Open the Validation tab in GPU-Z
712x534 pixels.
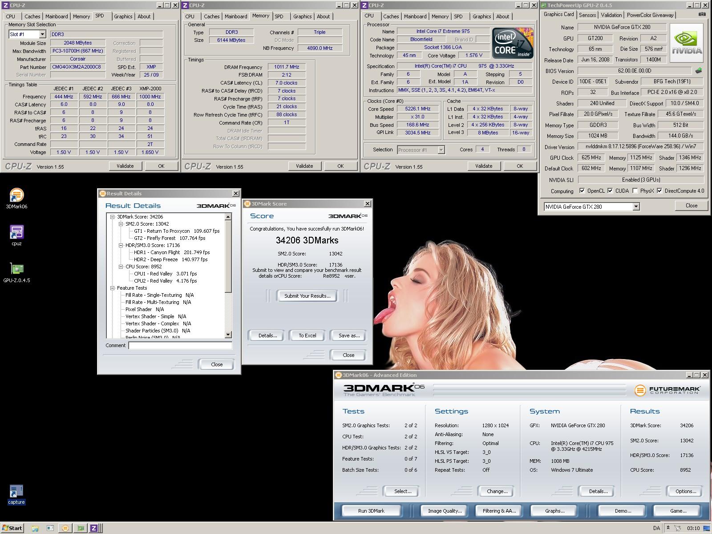[611, 15]
